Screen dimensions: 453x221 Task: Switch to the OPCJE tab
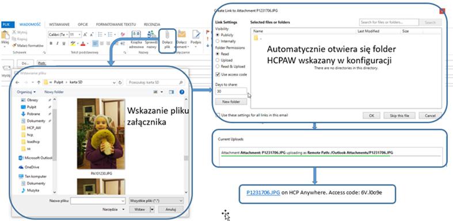83,25
